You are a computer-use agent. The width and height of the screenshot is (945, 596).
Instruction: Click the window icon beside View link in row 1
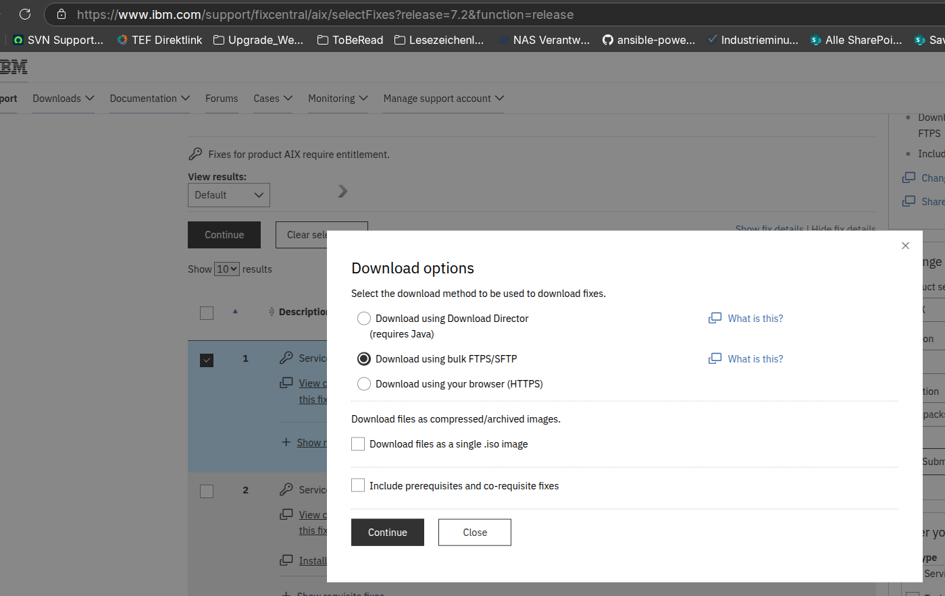click(286, 383)
